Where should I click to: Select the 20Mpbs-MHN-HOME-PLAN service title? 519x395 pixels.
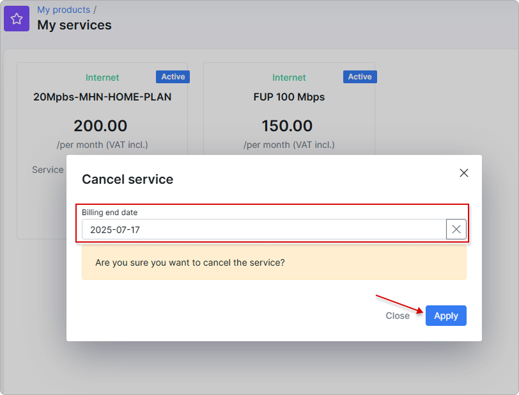pos(102,97)
